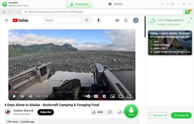This screenshot has width=194, height=124.
Task: Click the 1080P badge in download item
Action: point(160,20)
